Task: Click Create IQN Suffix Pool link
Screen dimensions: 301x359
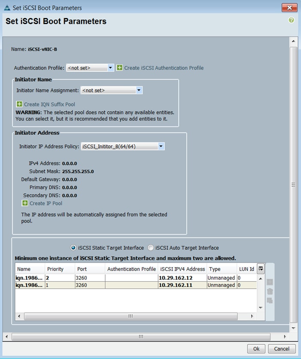Action: coord(50,104)
